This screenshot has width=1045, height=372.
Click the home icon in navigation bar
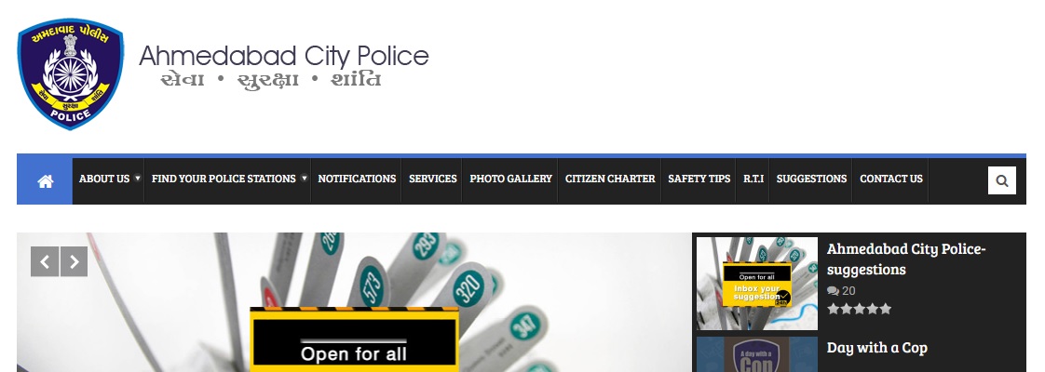pyautogui.click(x=45, y=181)
